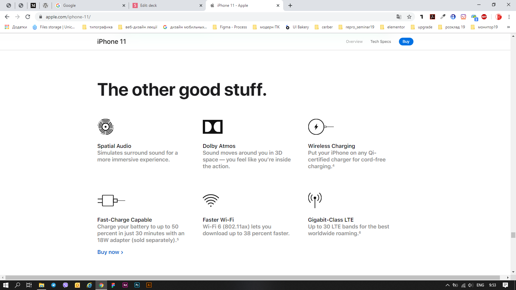Open Windows taskbar search
The height and width of the screenshot is (290, 516).
pos(17,285)
